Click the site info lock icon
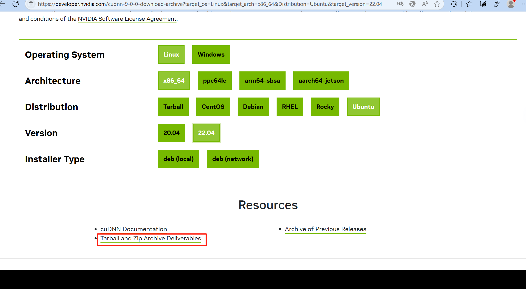 [x=31, y=4]
